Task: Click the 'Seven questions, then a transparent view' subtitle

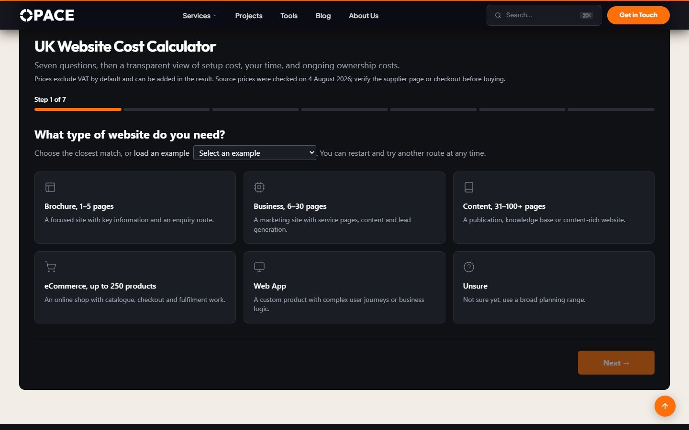Action: (x=217, y=65)
